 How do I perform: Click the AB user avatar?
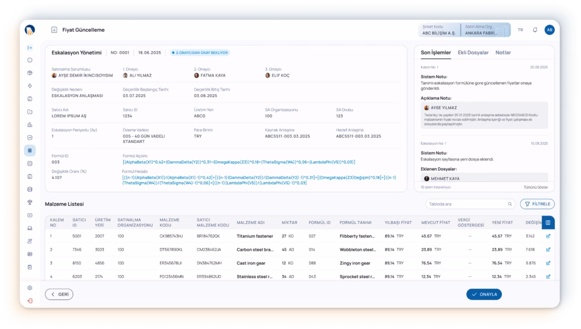[x=549, y=30]
